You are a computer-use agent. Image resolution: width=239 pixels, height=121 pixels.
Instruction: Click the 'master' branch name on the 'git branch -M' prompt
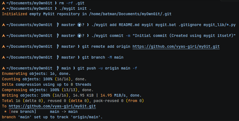[68, 57]
